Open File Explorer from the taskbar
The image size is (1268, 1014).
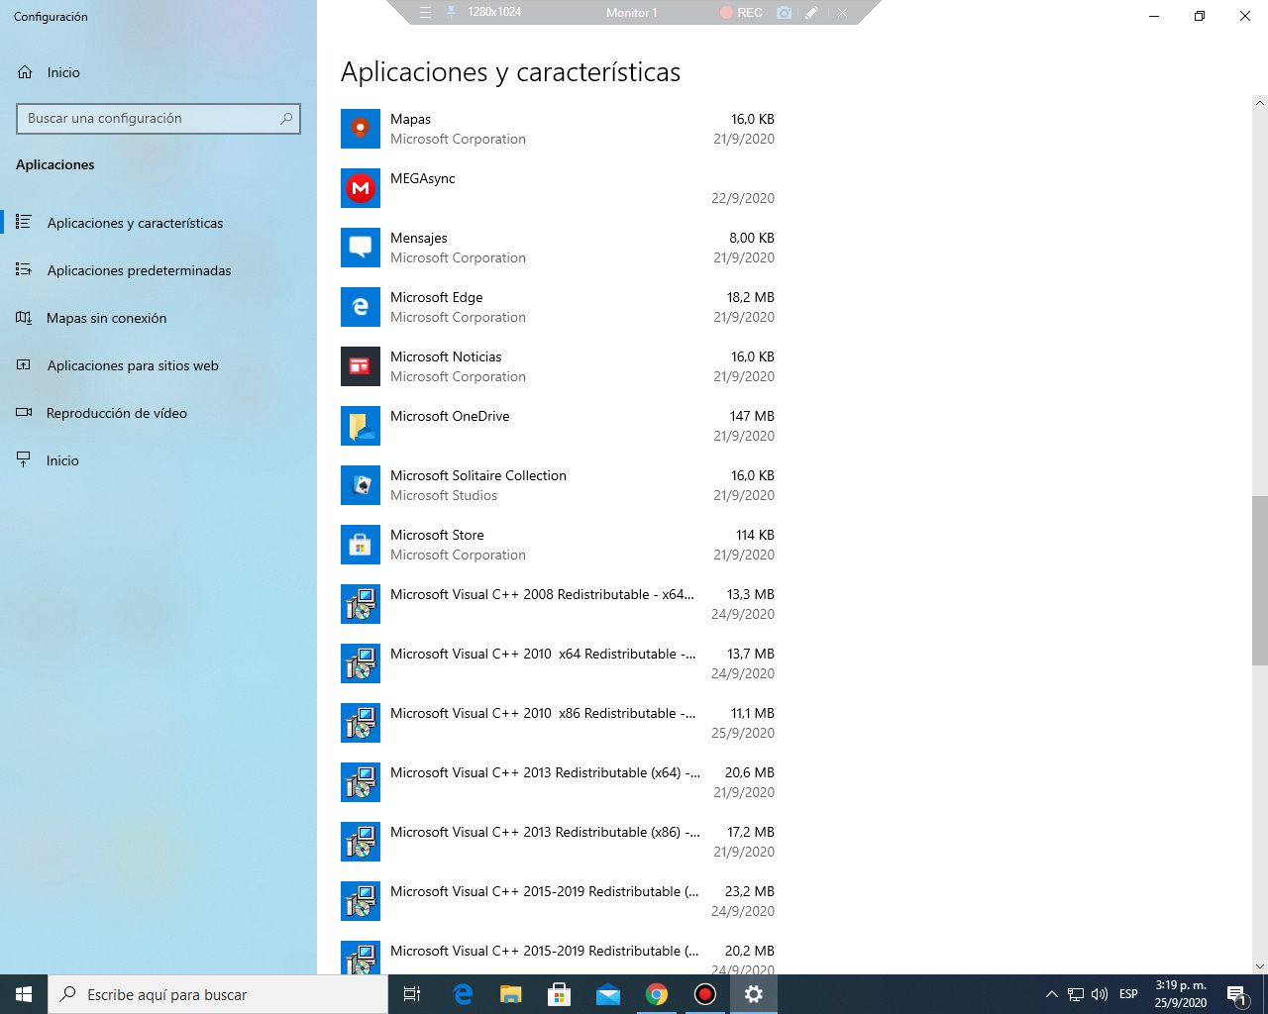(x=510, y=994)
